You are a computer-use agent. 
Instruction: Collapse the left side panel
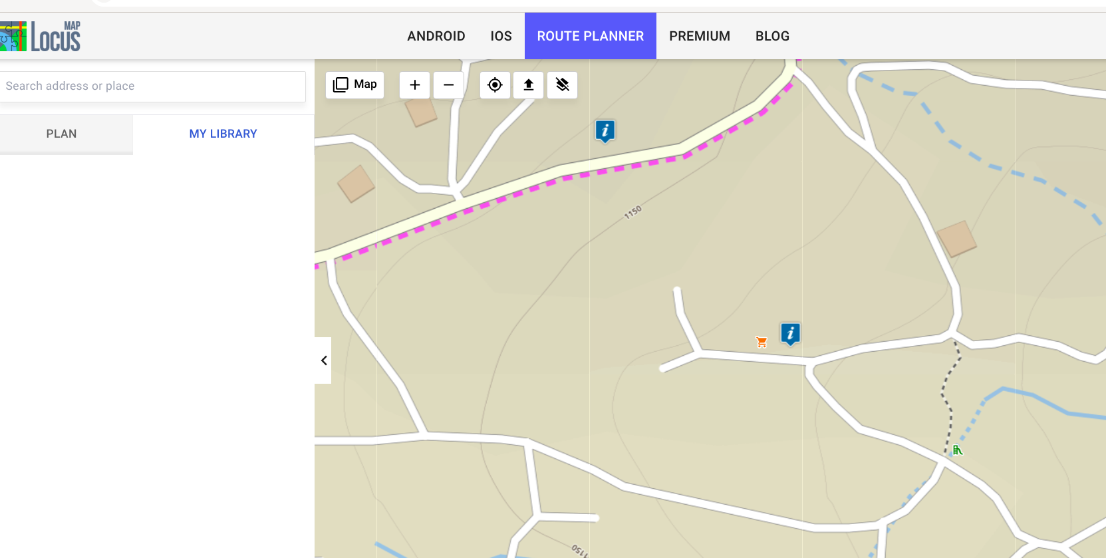click(324, 360)
